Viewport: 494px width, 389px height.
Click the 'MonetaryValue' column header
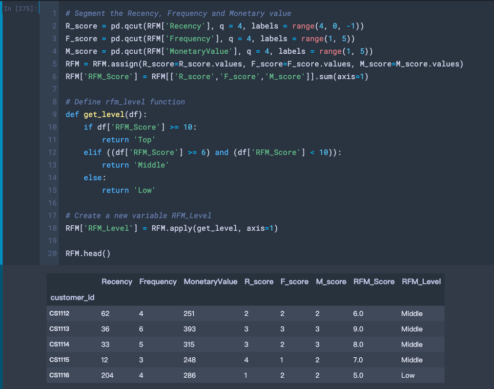coord(210,282)
